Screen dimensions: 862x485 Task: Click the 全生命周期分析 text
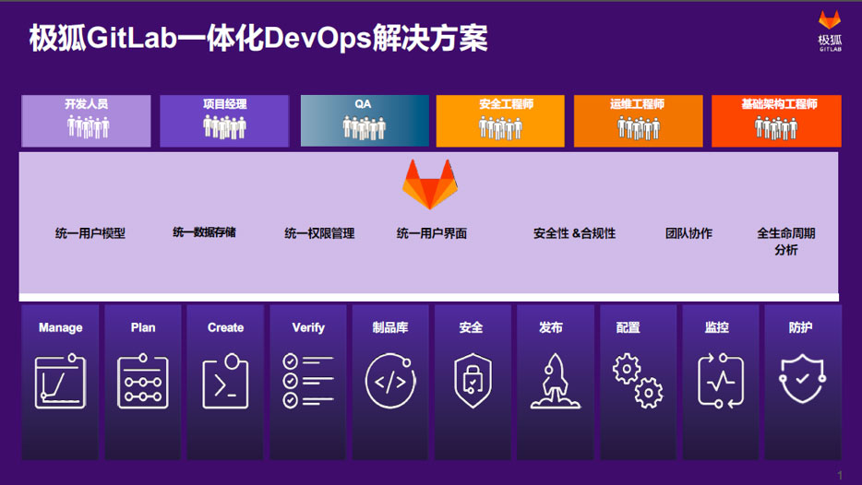786,242
